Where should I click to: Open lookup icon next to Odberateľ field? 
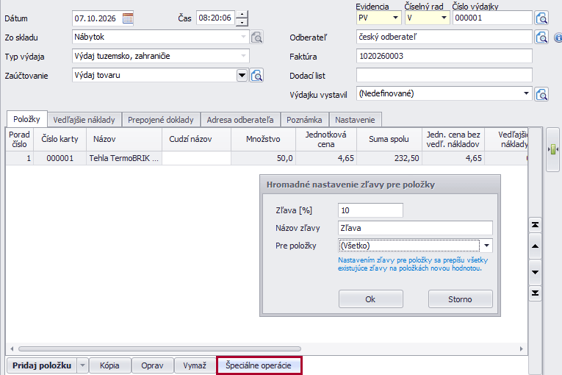click(x=541, y=37)
